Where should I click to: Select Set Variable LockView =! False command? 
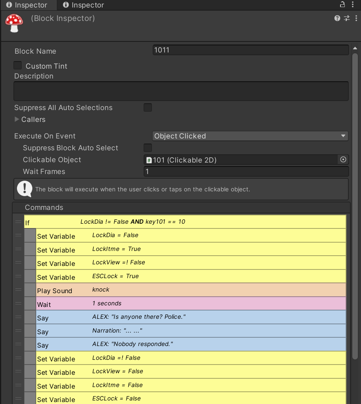click(x=191, y=262)
